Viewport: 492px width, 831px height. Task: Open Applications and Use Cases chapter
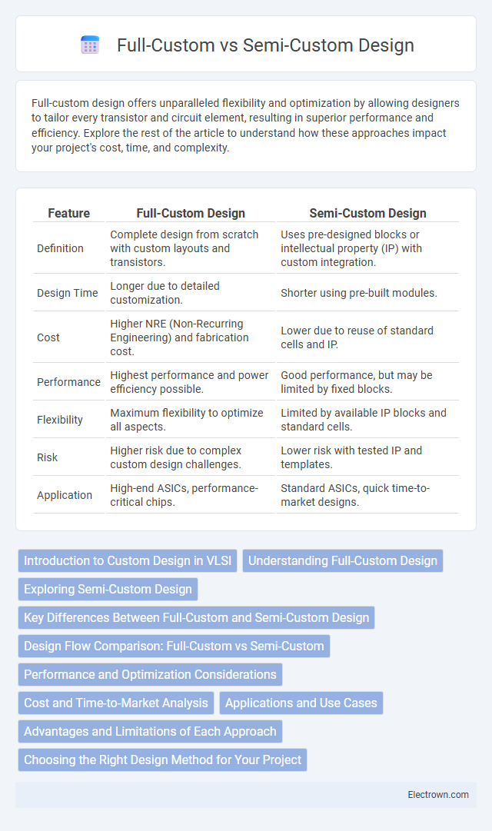coord(301,703)
